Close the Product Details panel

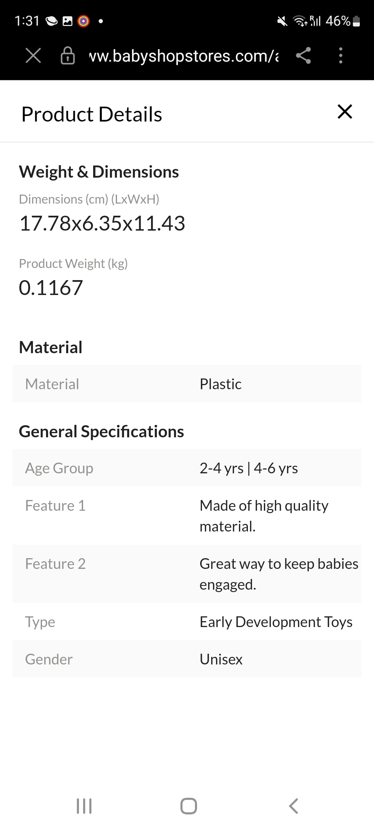coord(345,112)
